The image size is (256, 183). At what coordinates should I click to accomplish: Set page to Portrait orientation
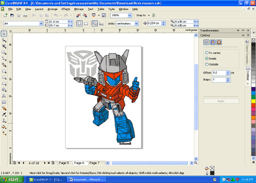point(79,23)
